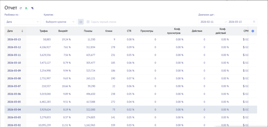Open the 2026-03-04 date row link

14,110
